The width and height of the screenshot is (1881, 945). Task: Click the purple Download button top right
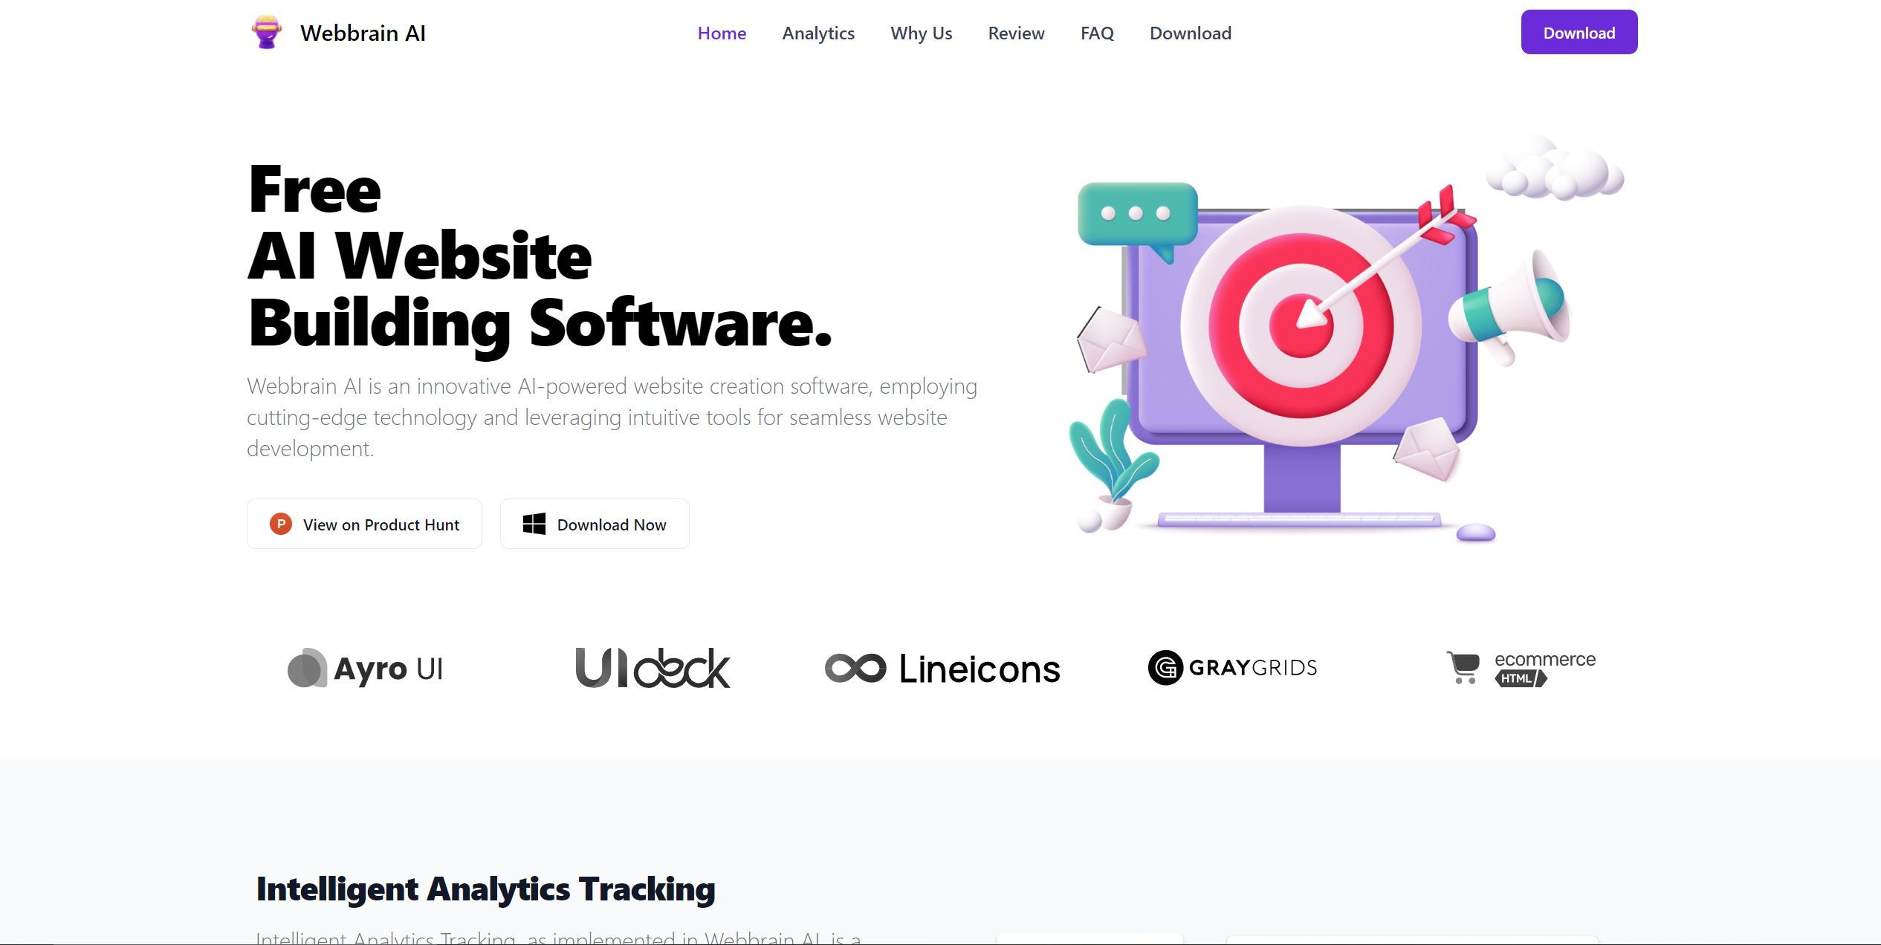[1579, 33]
